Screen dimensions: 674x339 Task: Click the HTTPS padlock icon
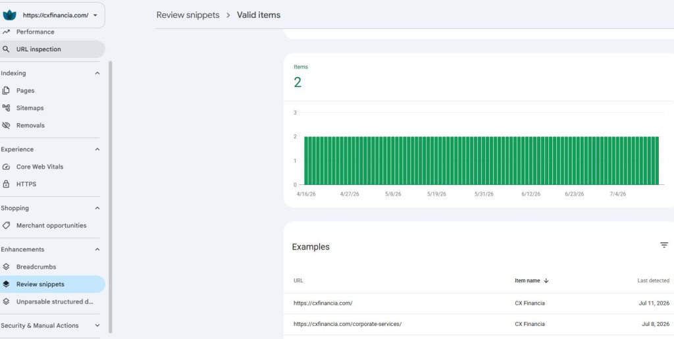tap(6, 184)
